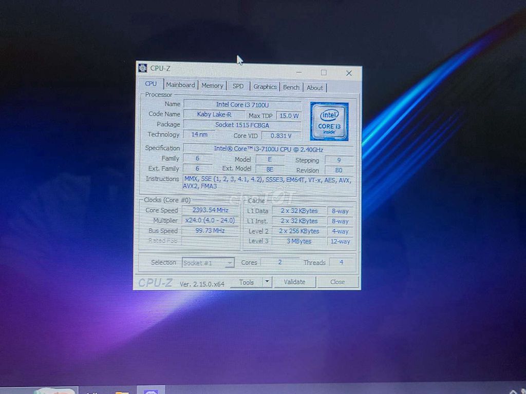Click the Level 3 size 3 MBytes
The image size is (526, 394).
coord(299,241)
